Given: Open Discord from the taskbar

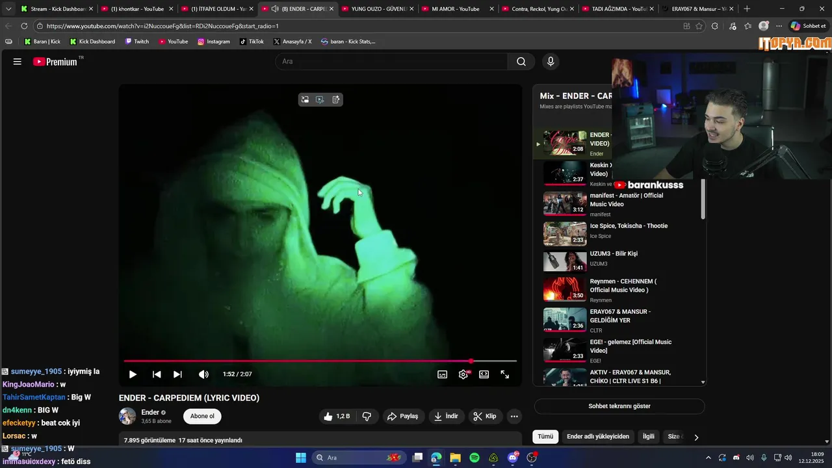Looking at the screenshot, I should point(513,458).
